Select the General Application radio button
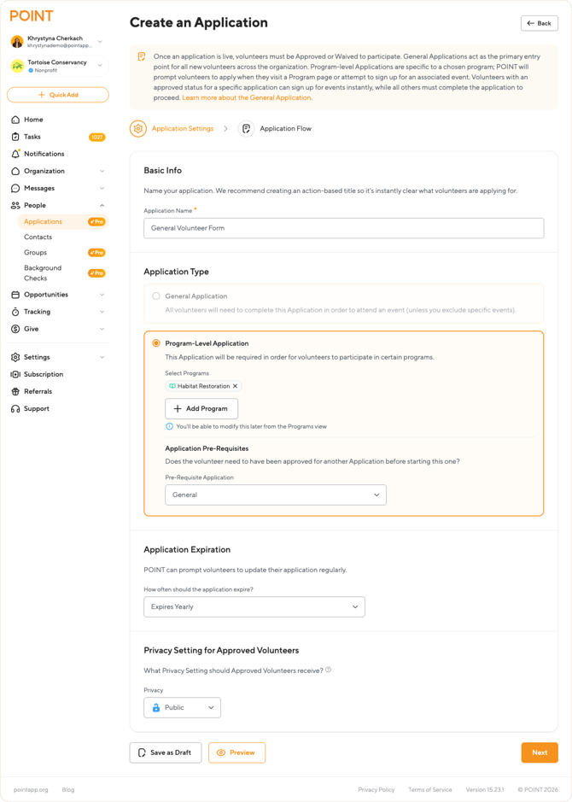 point(156,296)
